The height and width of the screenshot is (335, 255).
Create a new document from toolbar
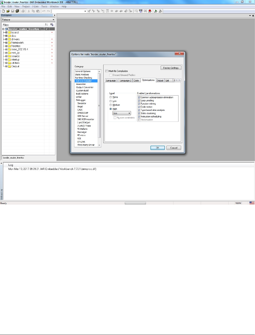coord(3,11)
